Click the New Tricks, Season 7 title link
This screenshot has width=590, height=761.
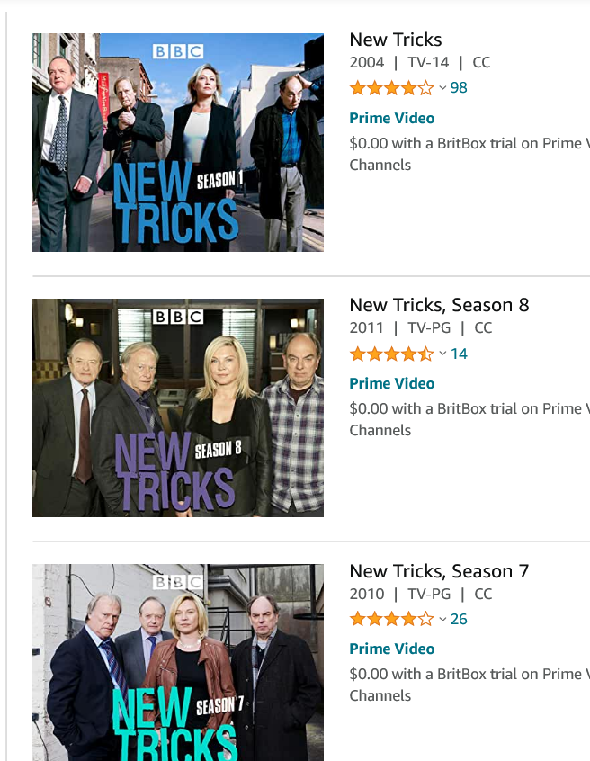pos(439,571)
